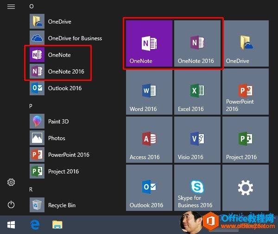The width and height of the screenshot is (278, 234).
Task: Open Settings from the left rail gear icon
Action: 11,182
